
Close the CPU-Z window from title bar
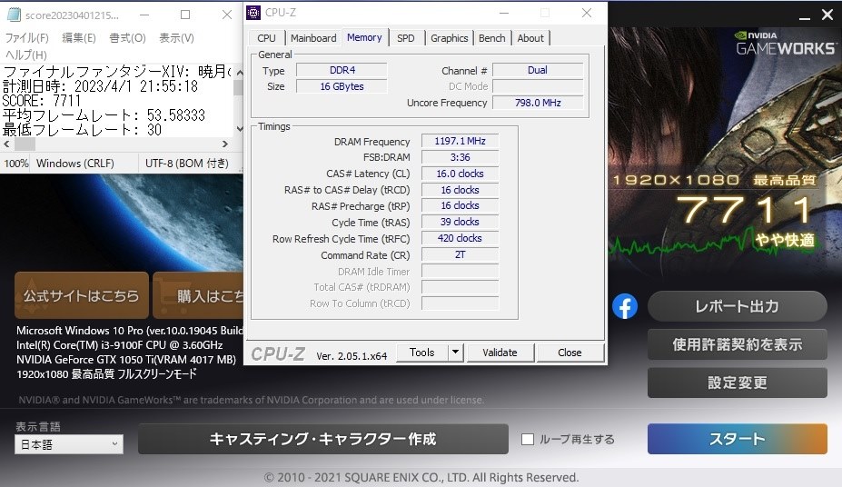587,13
